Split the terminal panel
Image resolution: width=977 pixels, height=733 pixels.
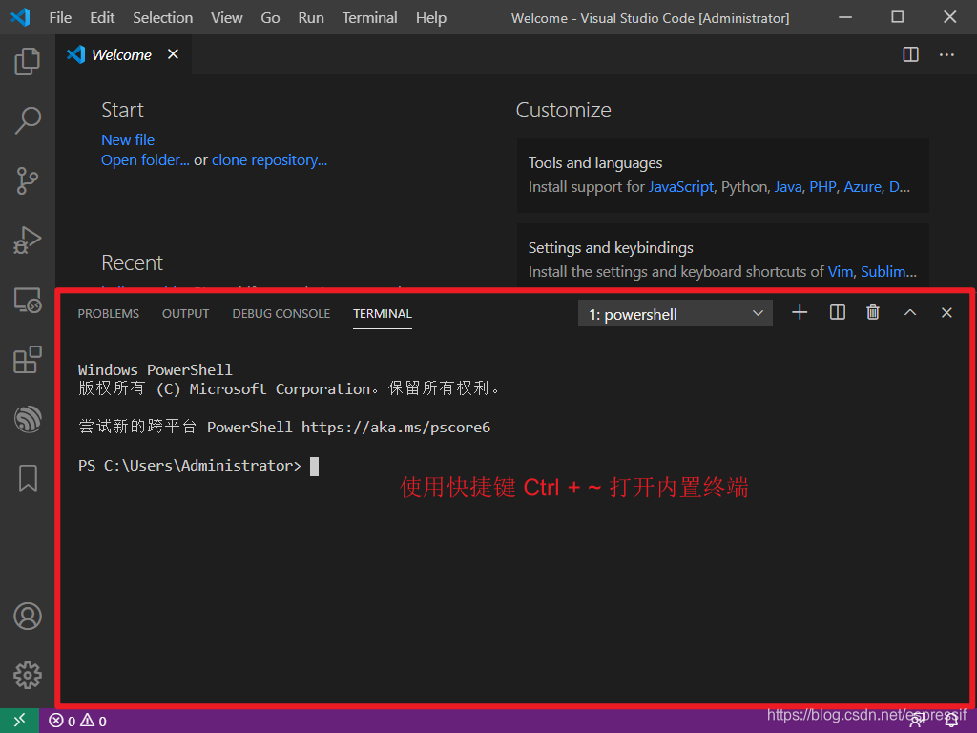838,312
